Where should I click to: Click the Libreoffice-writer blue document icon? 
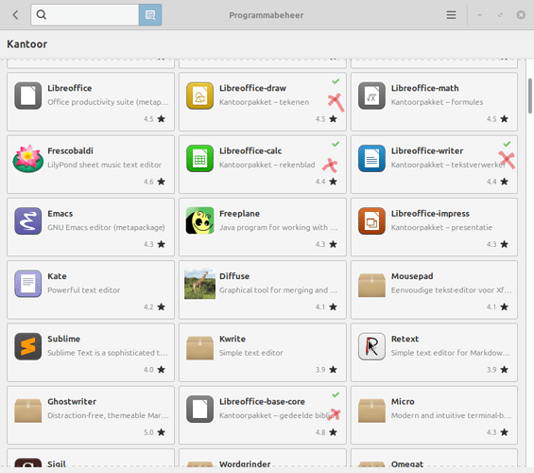[371, 158]
